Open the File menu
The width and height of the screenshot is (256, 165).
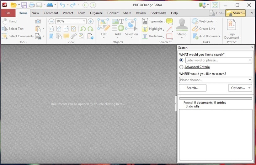tap(8, 13)
